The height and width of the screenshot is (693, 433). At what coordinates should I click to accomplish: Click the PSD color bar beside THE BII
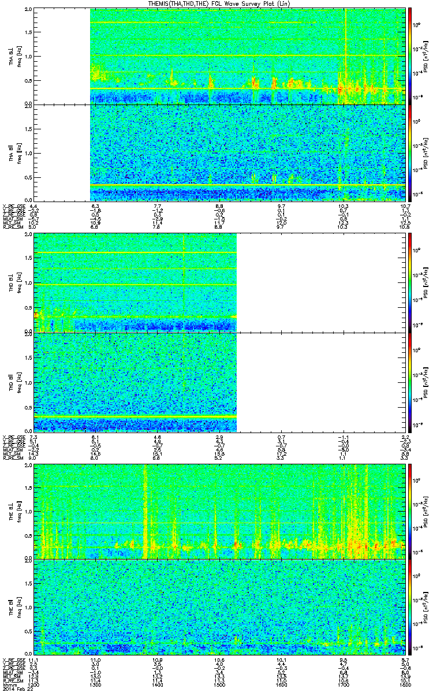point(409,606)
